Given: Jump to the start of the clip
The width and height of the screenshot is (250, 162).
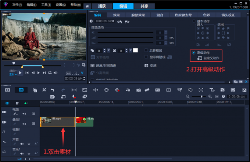Looking at the screenshot, I should click(x=27, y=73).
